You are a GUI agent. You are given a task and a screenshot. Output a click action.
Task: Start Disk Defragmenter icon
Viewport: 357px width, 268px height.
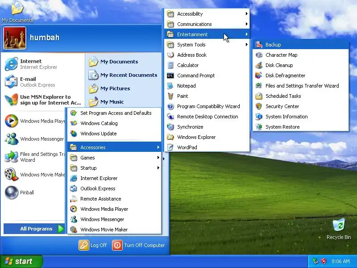259,75
